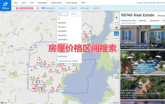
Task: Open the $639,000 Shari Way listing photo
Action: tap(143, 37)
